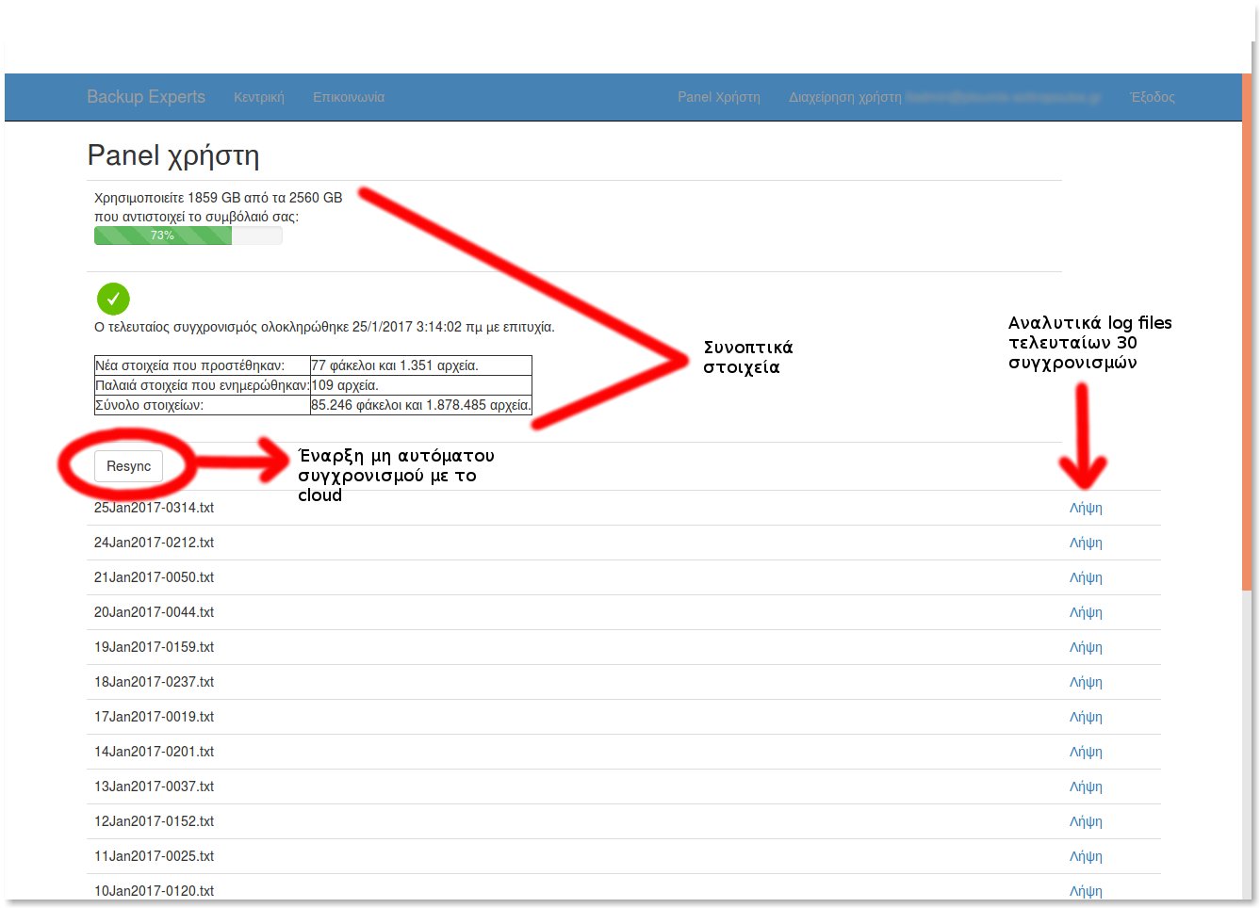Open Διαχείρηση χρήστη menu item

click(944, 97)
